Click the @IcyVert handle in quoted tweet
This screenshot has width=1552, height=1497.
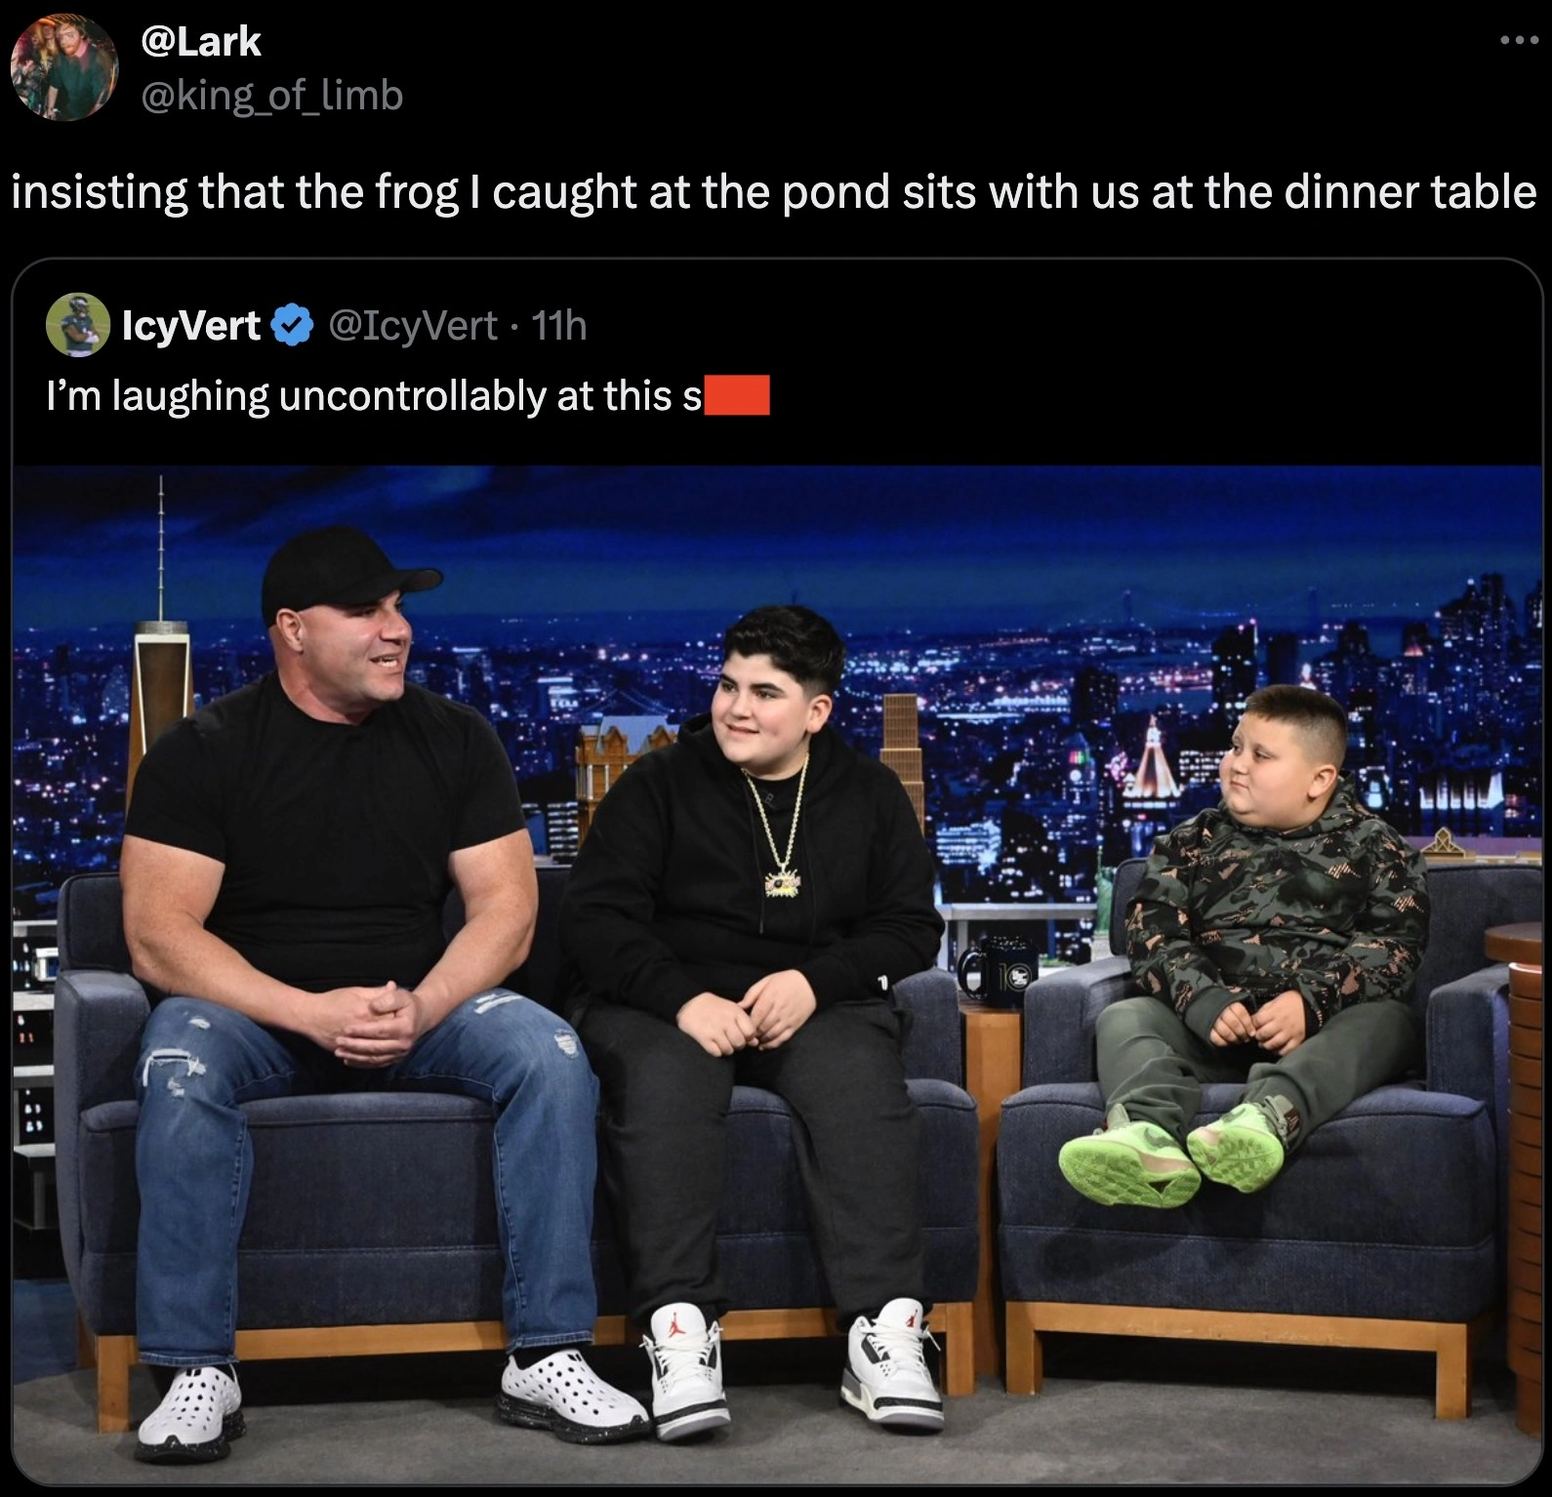click(x=415, y=325)
